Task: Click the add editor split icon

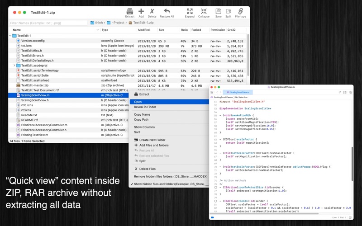Action: (351, 92)
